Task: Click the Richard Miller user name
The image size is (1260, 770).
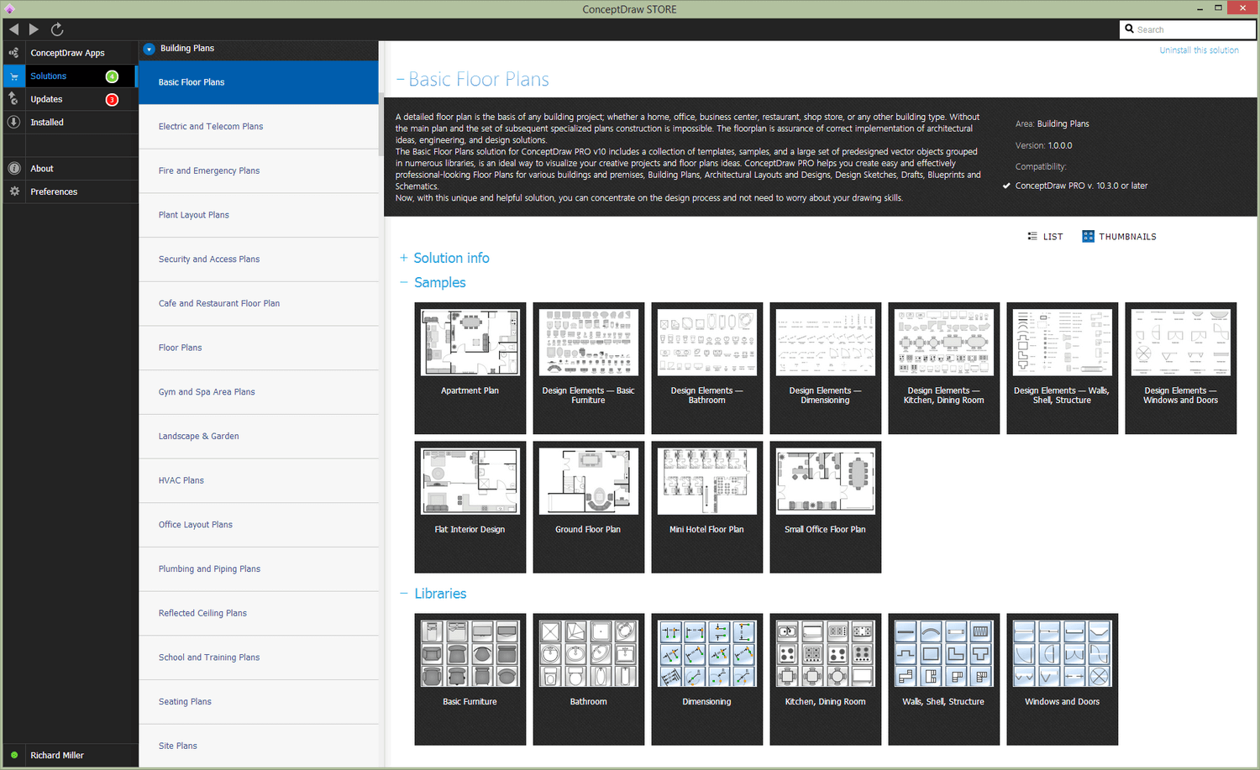Action: [x=57, y=756]
